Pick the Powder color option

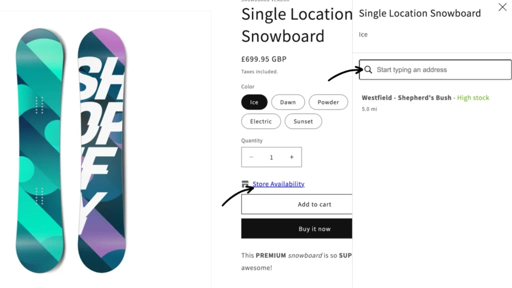coord(328,102)
